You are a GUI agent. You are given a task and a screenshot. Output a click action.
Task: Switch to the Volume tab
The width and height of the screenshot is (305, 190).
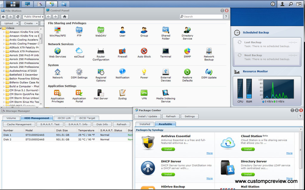(x=11, y=118)
